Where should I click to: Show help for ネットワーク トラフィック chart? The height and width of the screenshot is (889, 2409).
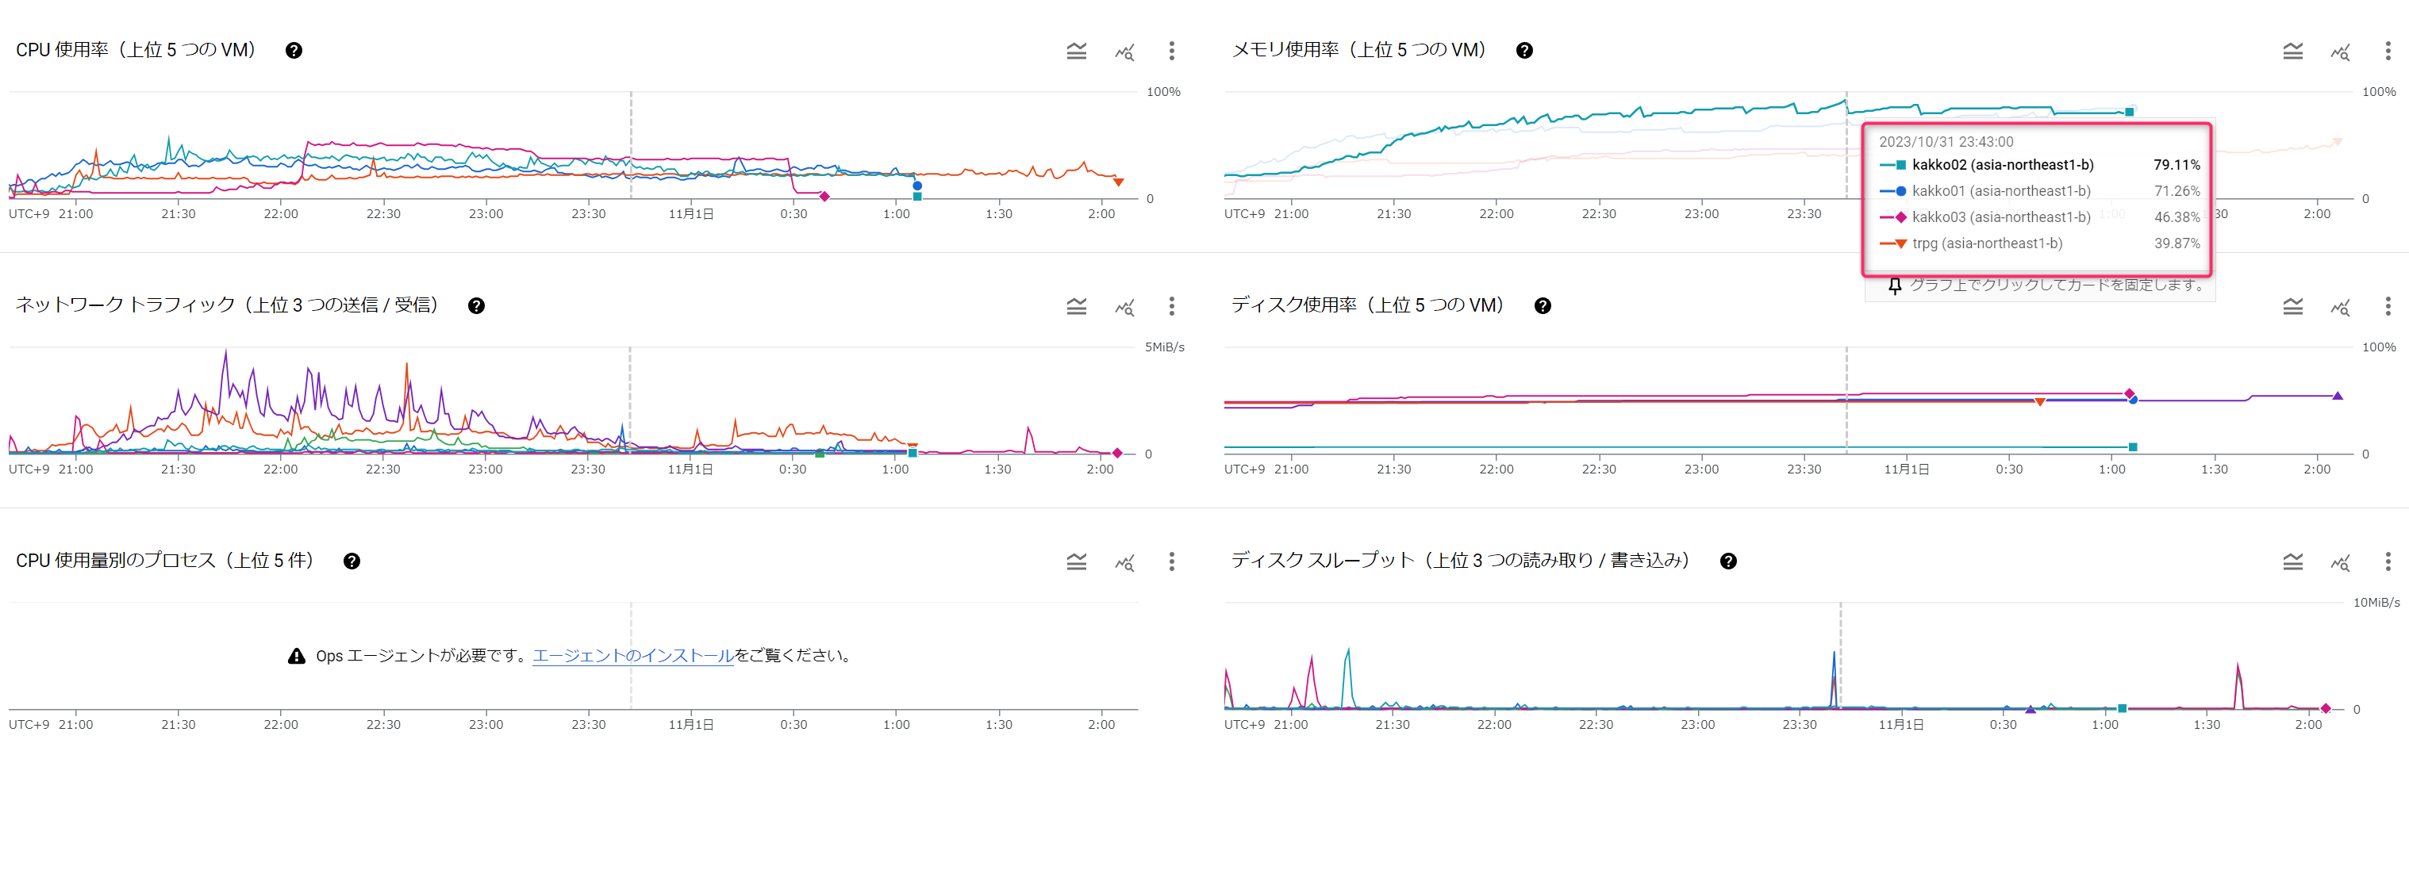476,305
